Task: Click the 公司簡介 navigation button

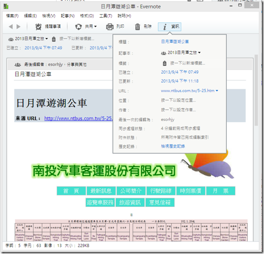Action: coord(131,191)
